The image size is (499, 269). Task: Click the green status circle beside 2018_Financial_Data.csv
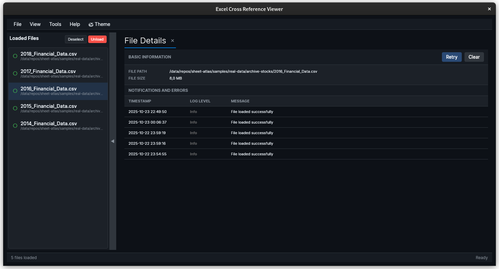point(15,56)
